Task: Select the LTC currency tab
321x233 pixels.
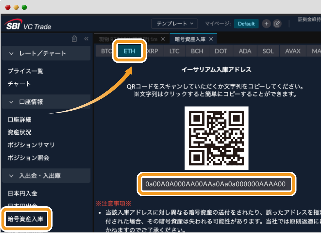Action: [x=175, y=51]
